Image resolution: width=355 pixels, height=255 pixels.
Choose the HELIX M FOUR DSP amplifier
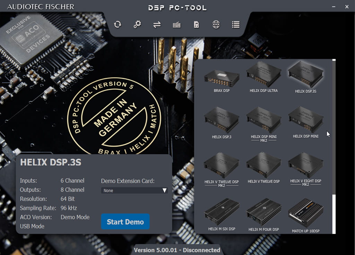[263, 215]
